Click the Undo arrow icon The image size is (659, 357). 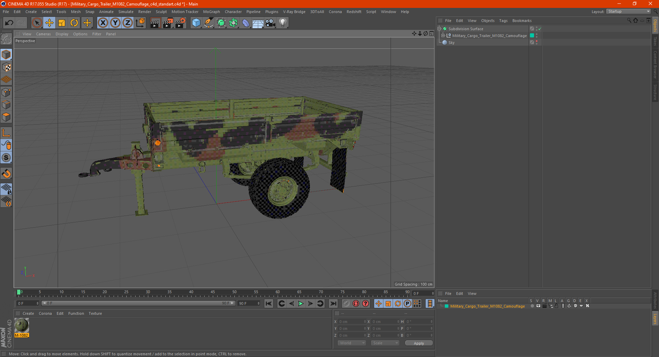pyautogui.click(x=9, y=23)
